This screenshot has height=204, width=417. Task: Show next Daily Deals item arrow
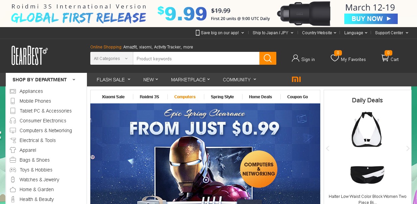(408, 148)
